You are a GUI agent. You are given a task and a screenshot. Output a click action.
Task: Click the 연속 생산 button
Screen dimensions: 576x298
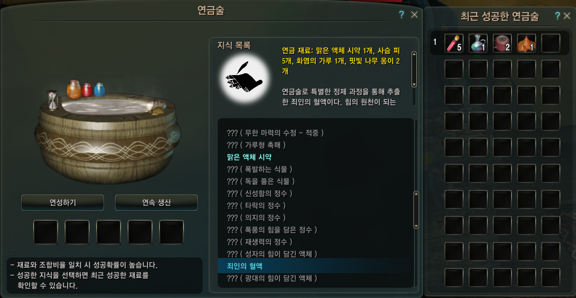pyautogui.click(x=157, y=202)
